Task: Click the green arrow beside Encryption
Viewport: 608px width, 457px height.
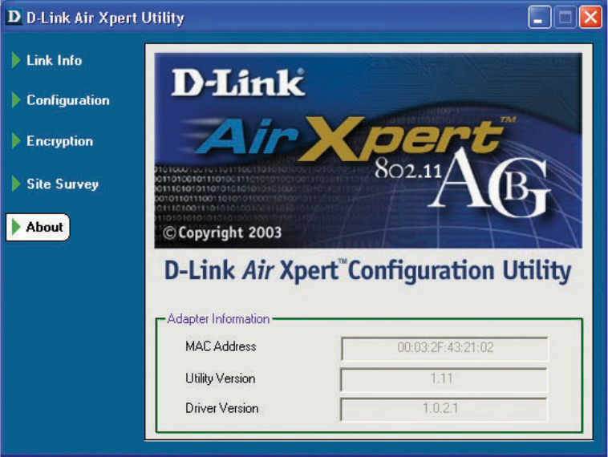Action: pyautogui.click(x=16, y=140)
